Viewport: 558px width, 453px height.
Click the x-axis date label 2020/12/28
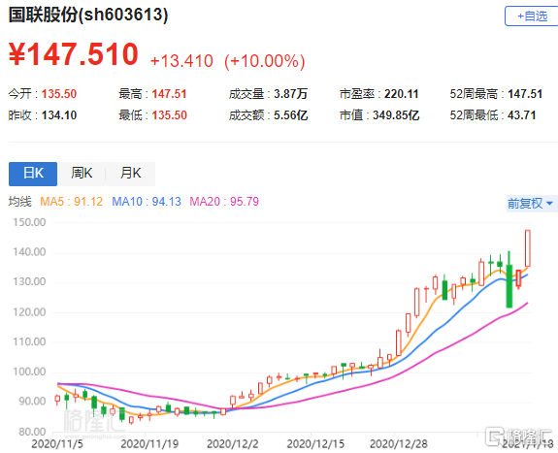[x=399, y=444]
